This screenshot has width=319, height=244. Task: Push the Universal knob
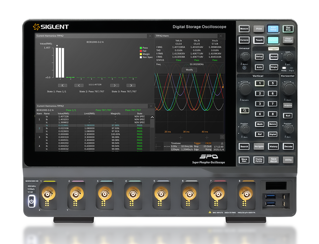(x=245, y=57)
